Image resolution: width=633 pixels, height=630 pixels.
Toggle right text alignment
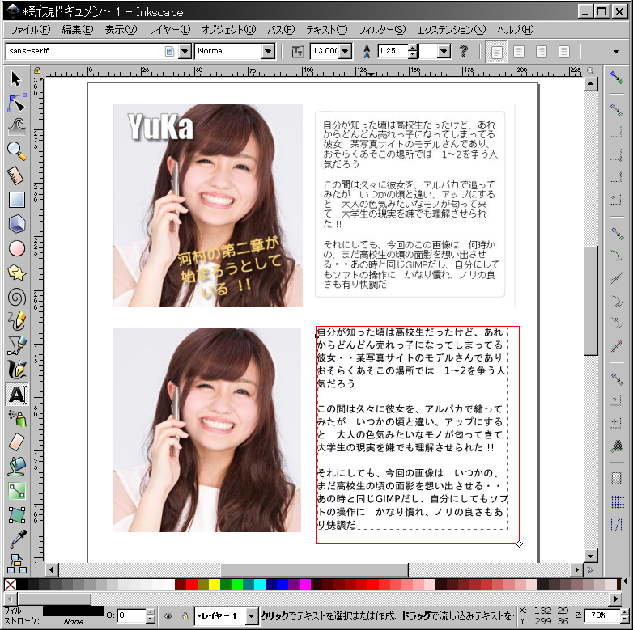[542, 52]
